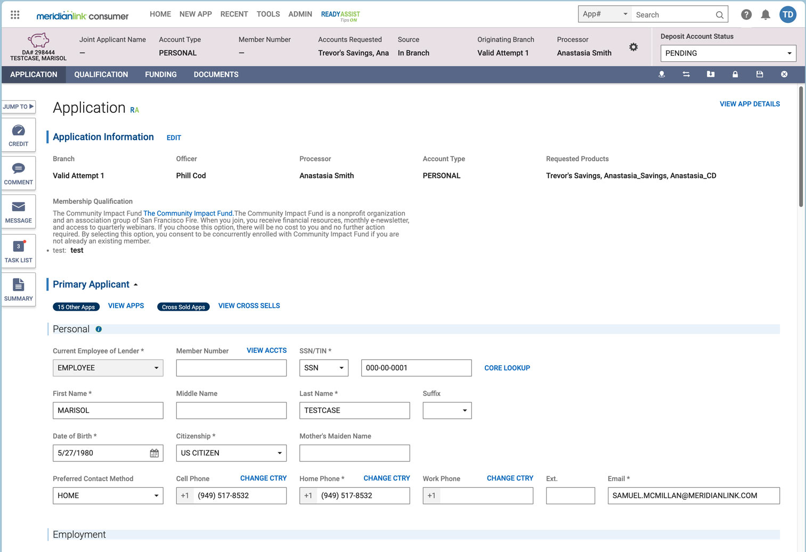Open the notifications bell icon
Viewport: 806px width, 552px height.
[766, 14]
